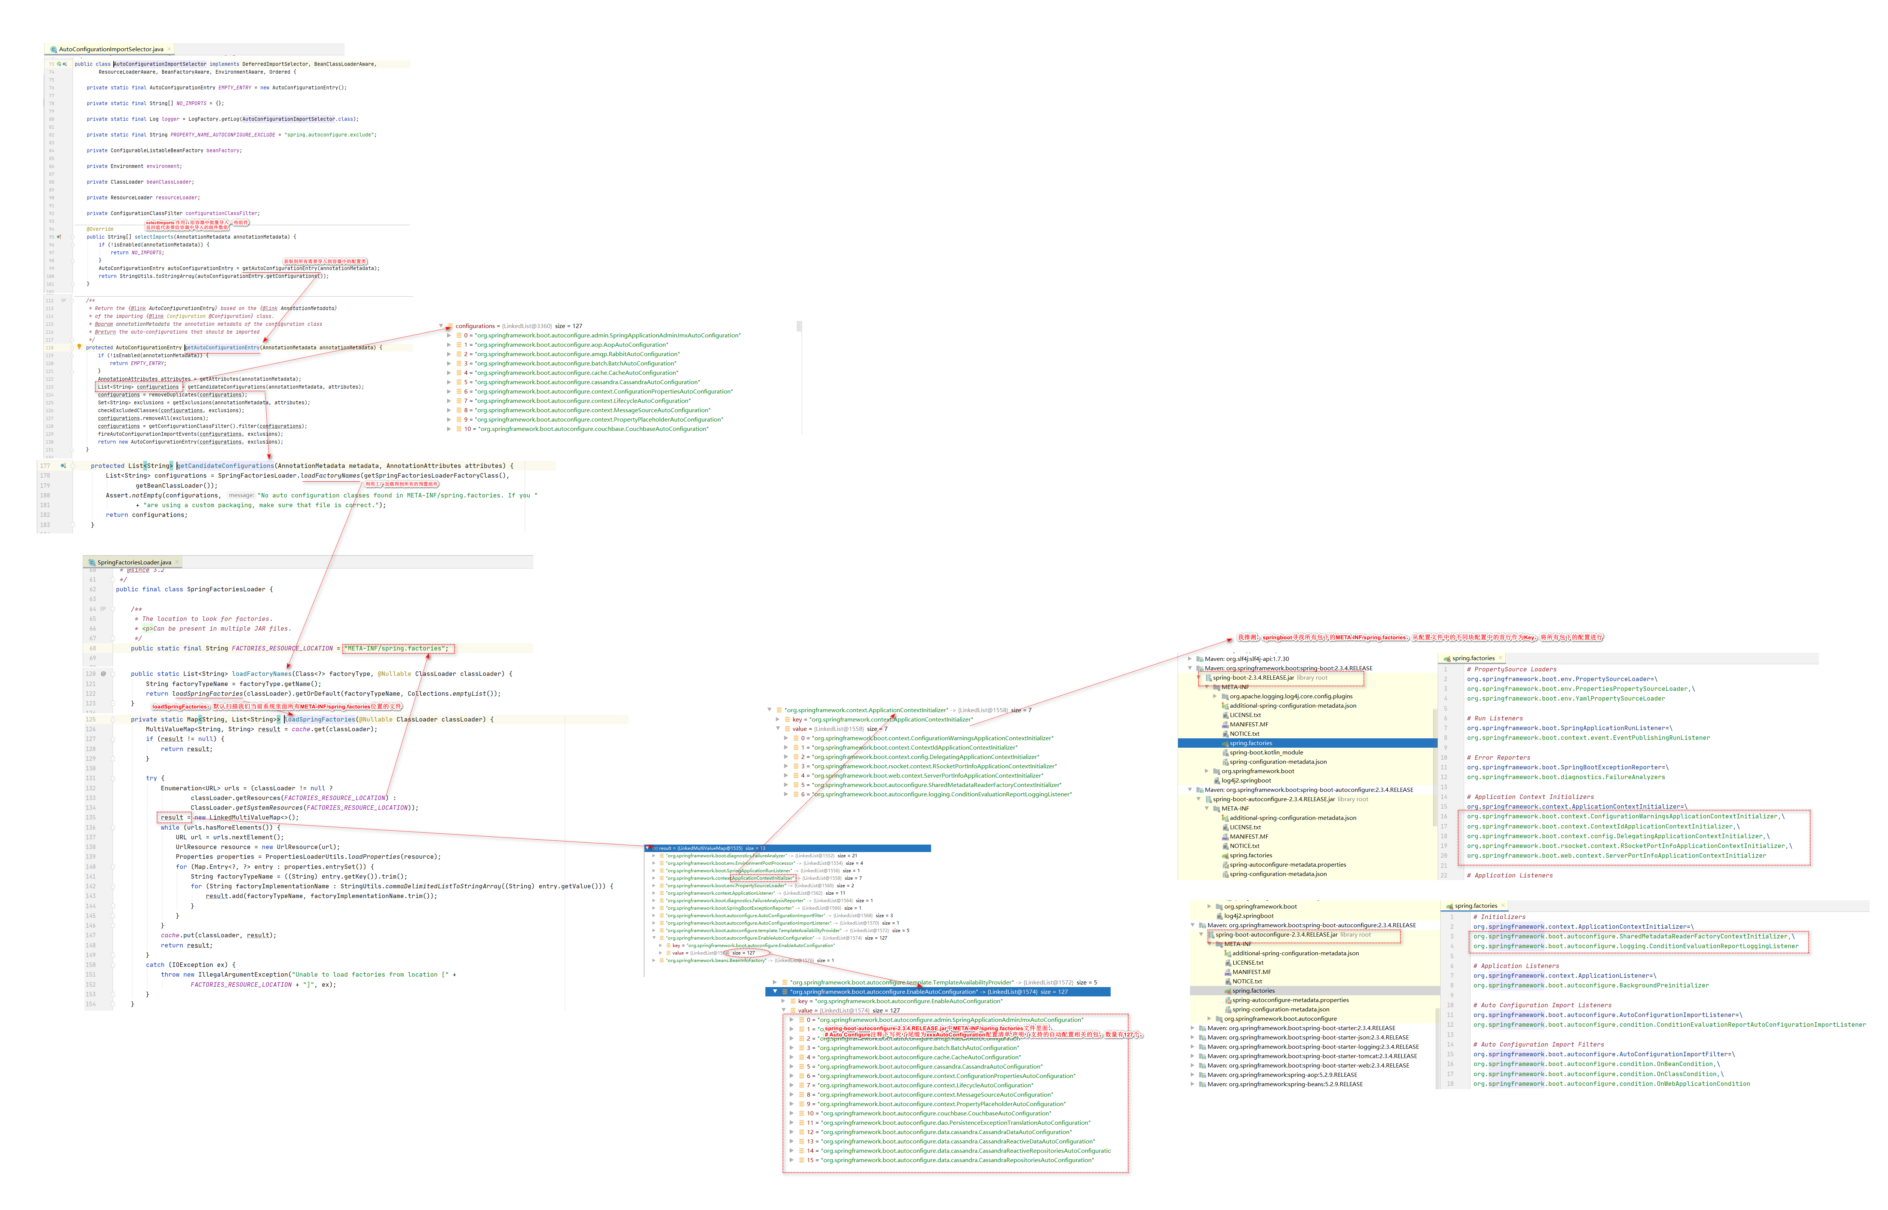1888x1210 pixels.
Task: Collapse the configurations LinkedList@3360 debugger node
Action: click(441, 326)
